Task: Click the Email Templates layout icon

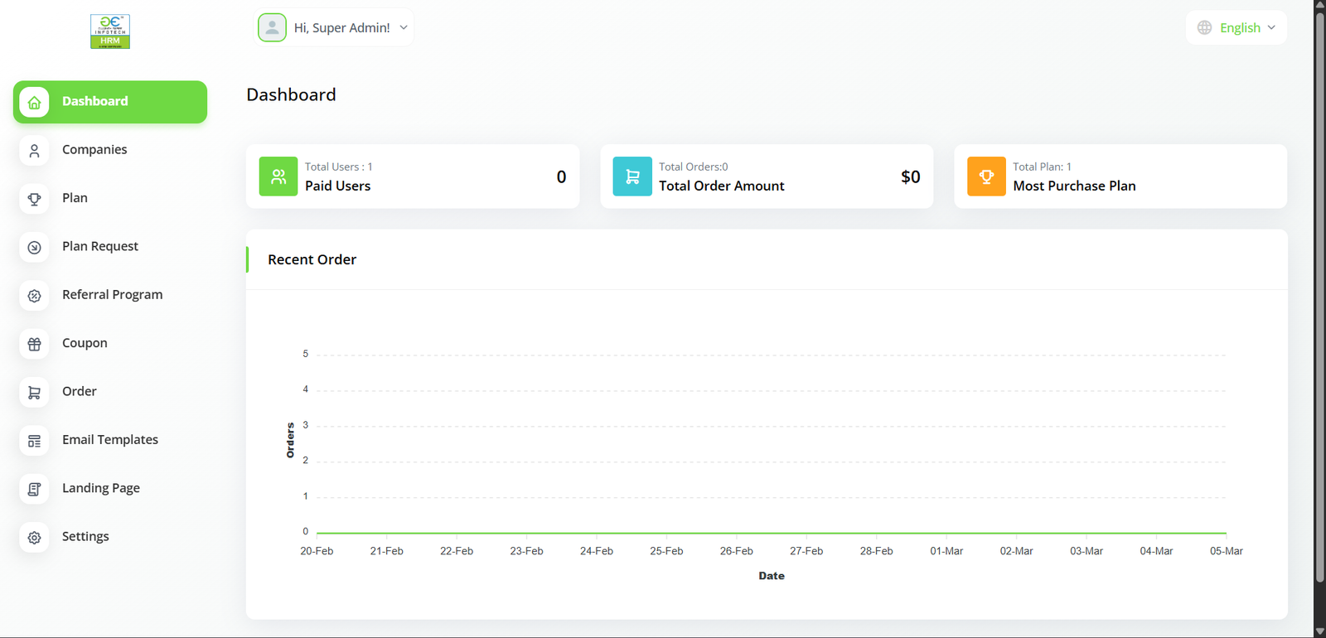Action: tap(34, 441)
